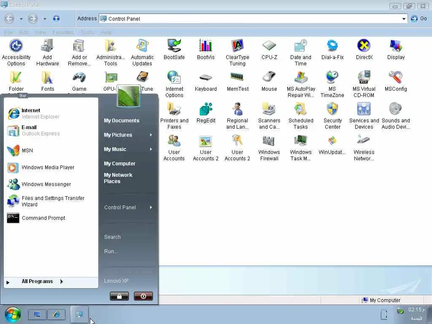Open Automatic Updates applet

(142, 53)
